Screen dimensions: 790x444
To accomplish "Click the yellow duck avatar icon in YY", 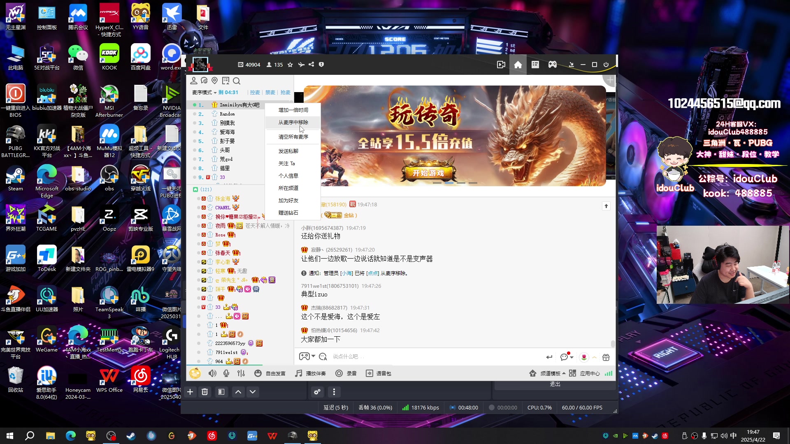I will [x=195, y=373].
